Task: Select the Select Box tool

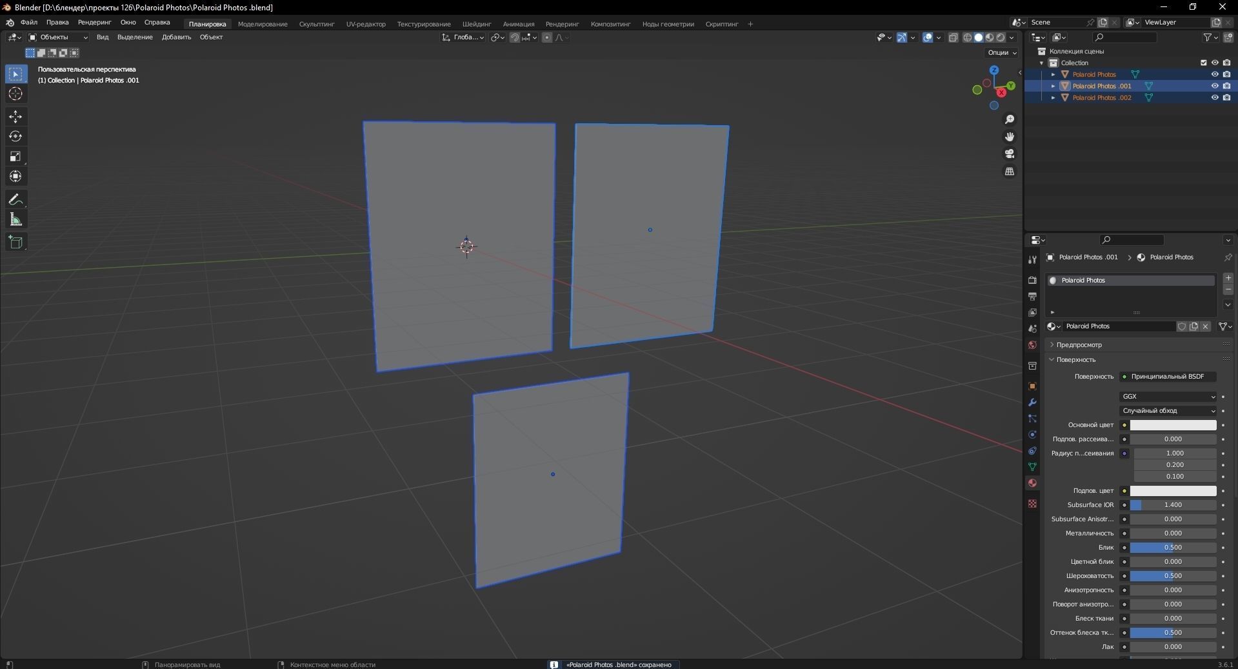Action: pos(15,74)
